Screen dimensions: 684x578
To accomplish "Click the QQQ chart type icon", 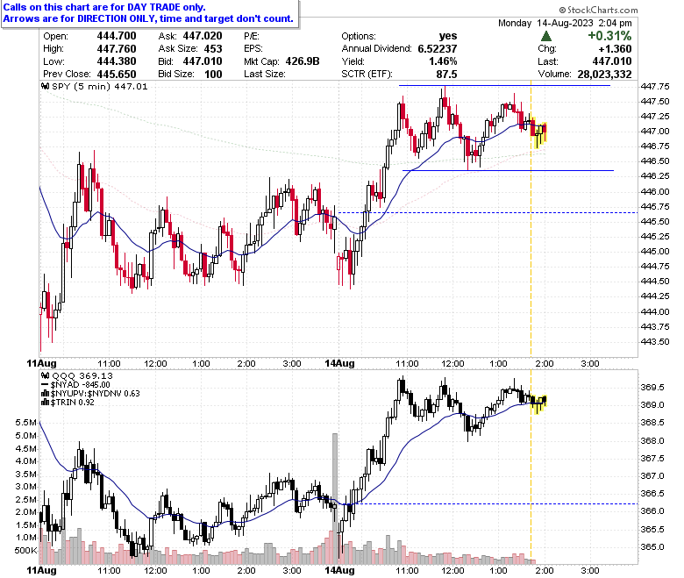I will 46,375.
